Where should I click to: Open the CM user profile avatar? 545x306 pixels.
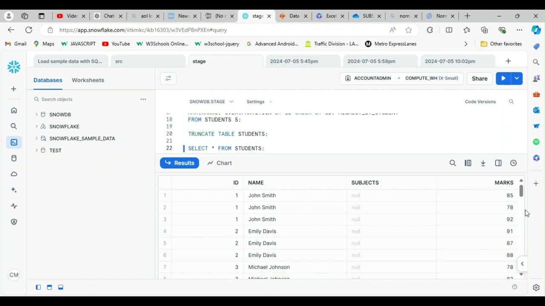click(x=14, y=275)
